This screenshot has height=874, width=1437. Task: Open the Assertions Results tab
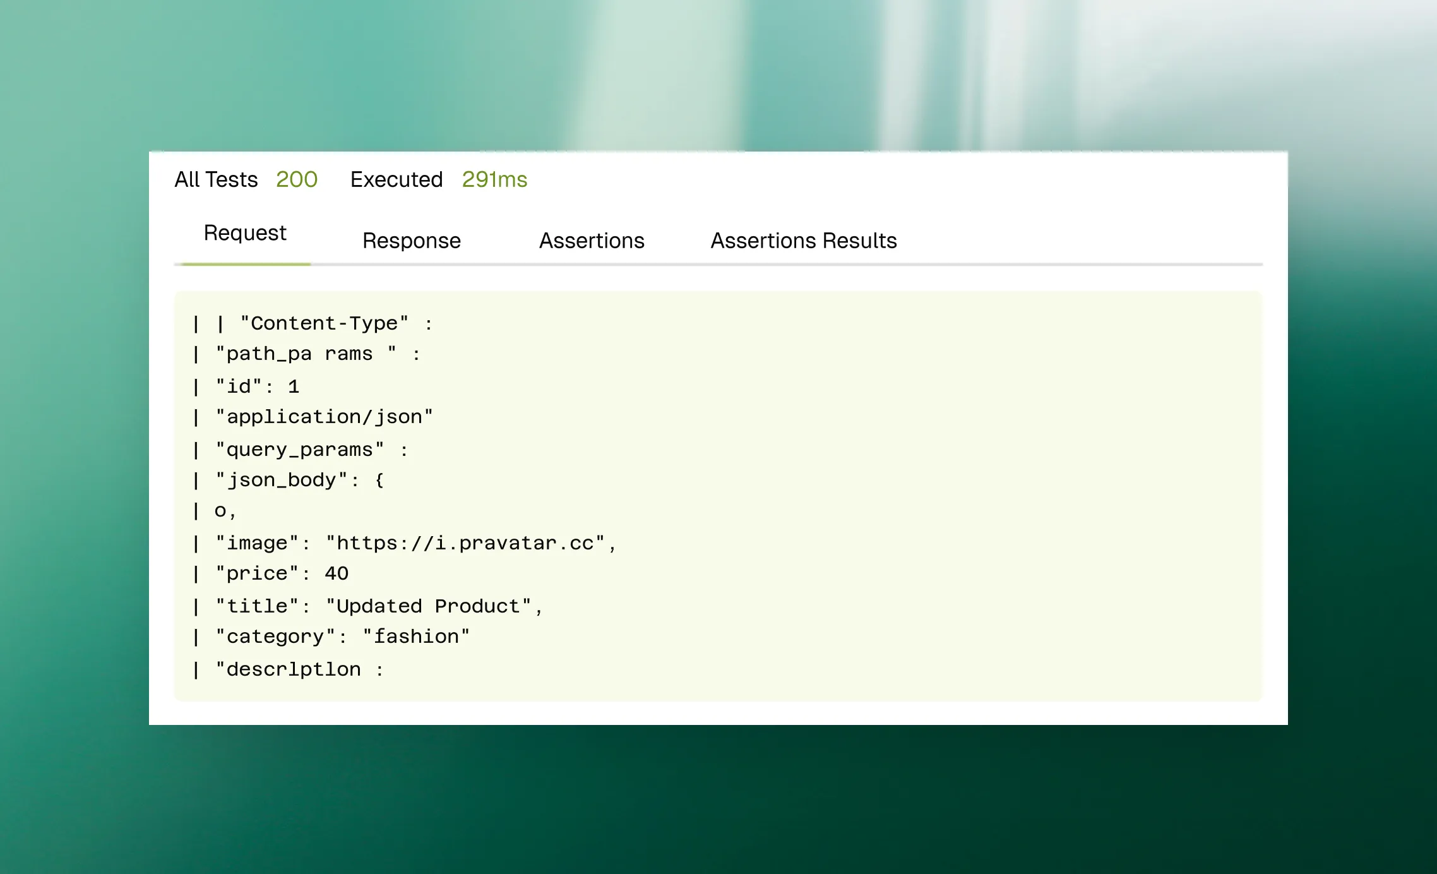click(803, 241)
